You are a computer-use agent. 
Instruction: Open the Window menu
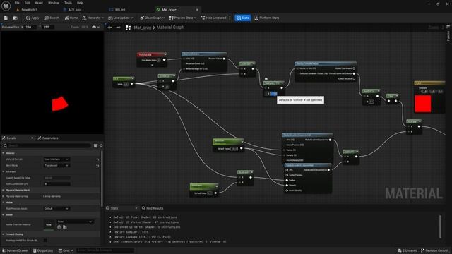[54, 3]
